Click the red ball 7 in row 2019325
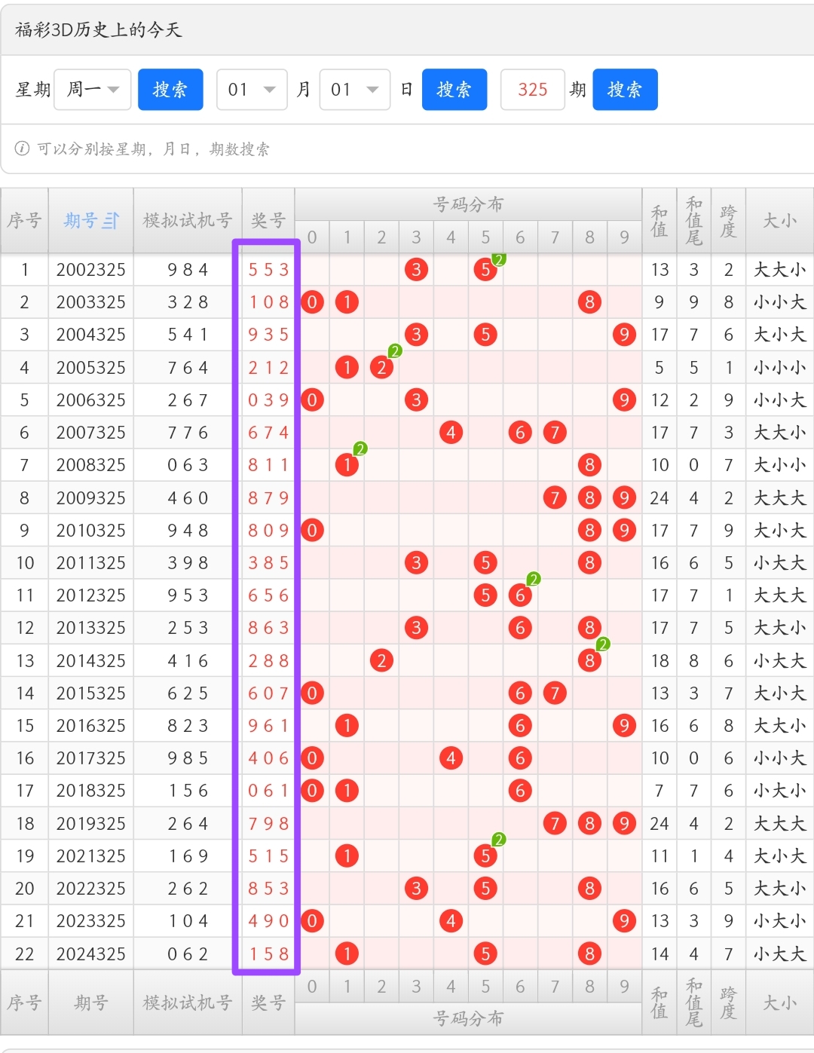The image size is (814, 1053). [555, 824]
